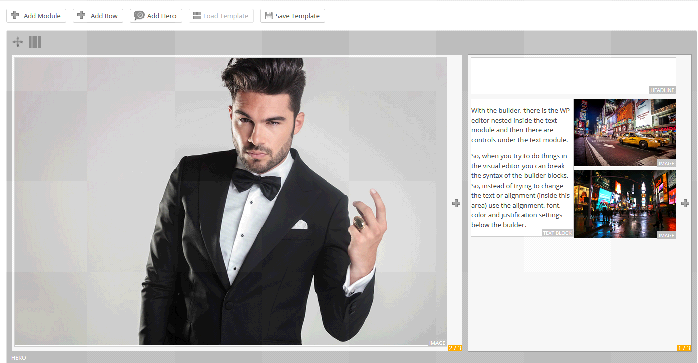This screenshot has width=698, height=363.
Task: Click the Save Template button
Action: point(293,16)
